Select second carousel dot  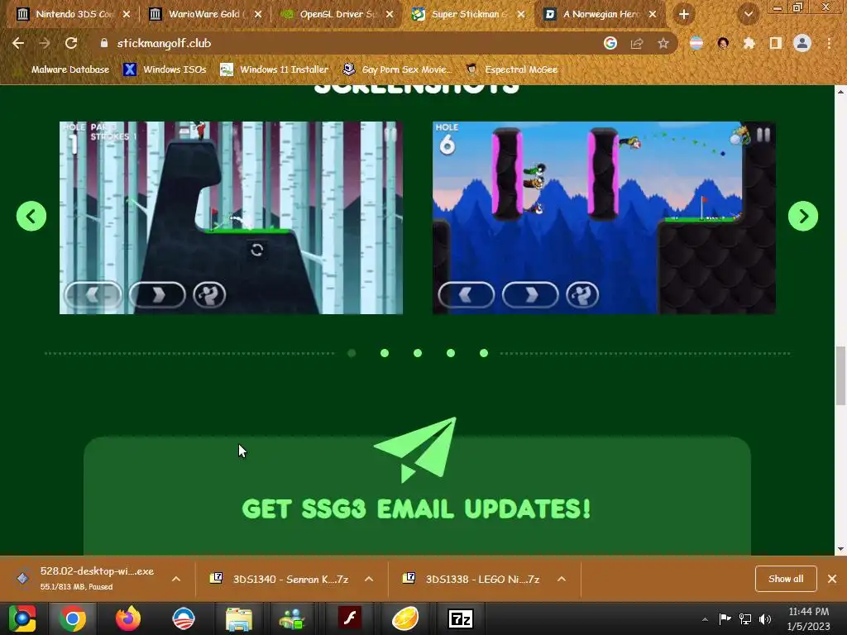click(x=385, y=353)
